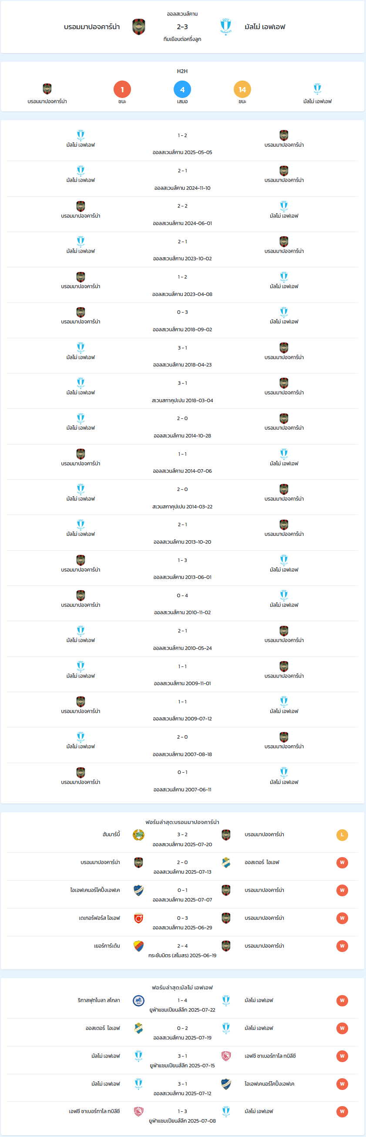
Task: Click the yellow L badge for the Hammarby match
Action: [342, 834]
